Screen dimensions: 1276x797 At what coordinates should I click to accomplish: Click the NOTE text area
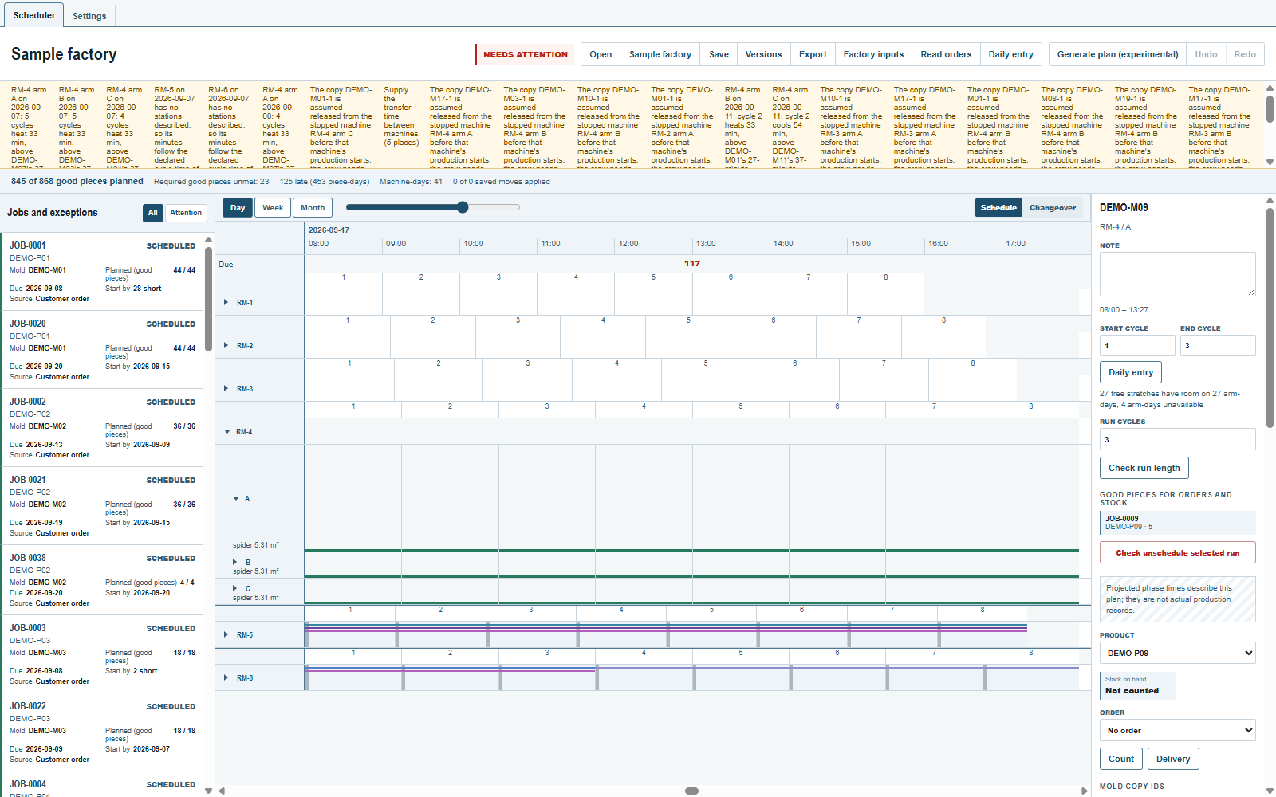(1177, 274)
